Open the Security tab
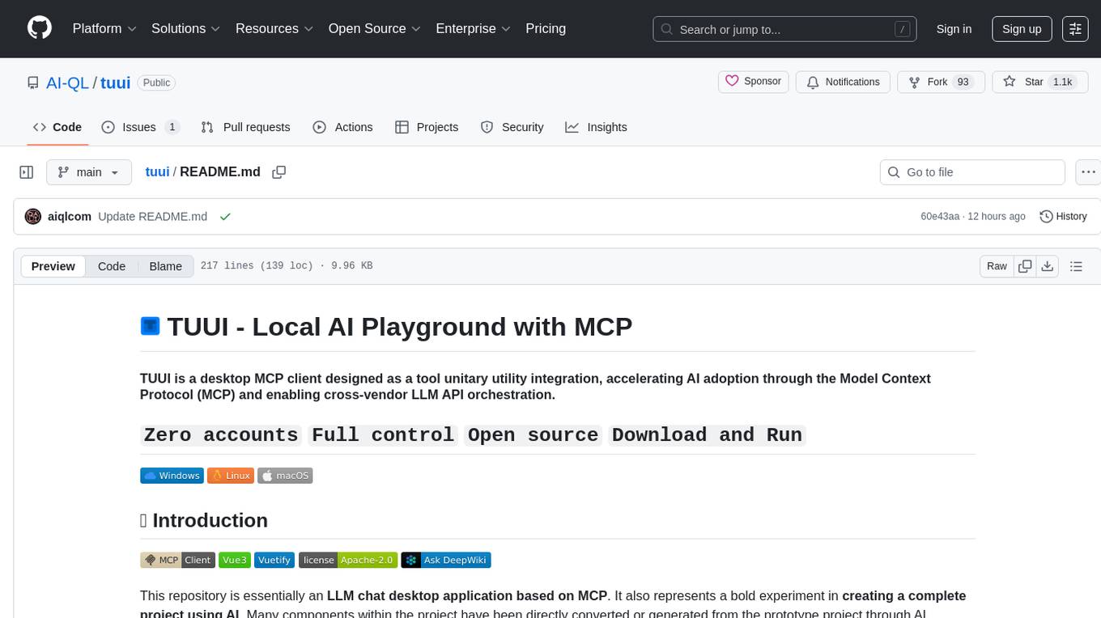Screen dimensions: 1101x618 (512, 127)
